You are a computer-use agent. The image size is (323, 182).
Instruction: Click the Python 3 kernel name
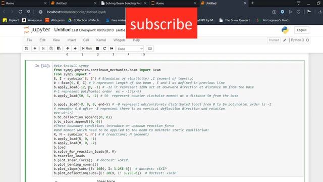pyautogui.click(x=297, y=40)
